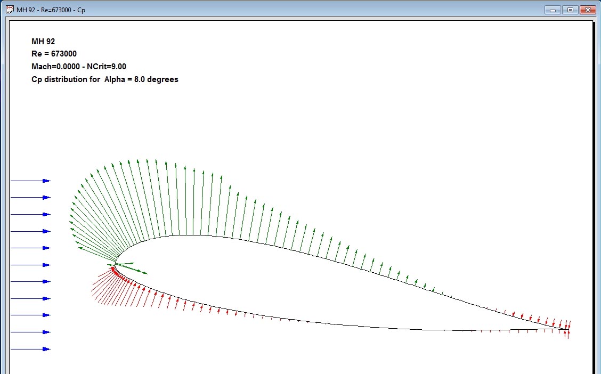Image resolution: width=601 pixels, height=374 pixels.
Task: Click the Mach and NCrit line
Action: tap(78, 67)
